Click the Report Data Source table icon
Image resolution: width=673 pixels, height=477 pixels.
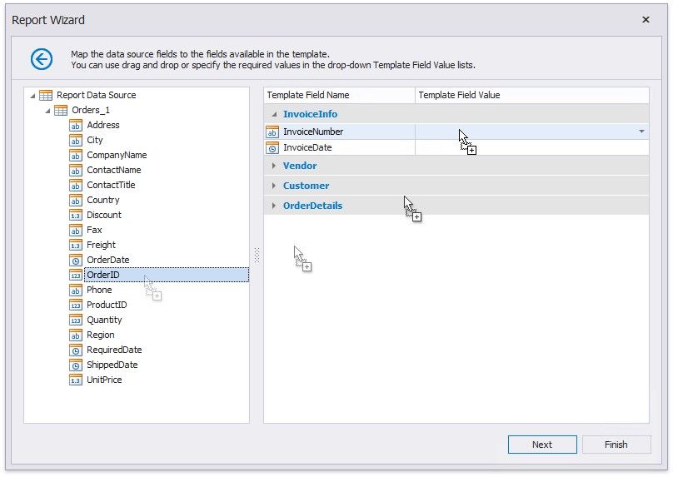[46, 95]
